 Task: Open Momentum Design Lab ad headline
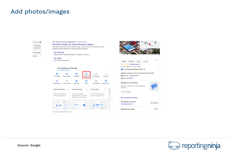pyautogui.click(x=73, y=44)
